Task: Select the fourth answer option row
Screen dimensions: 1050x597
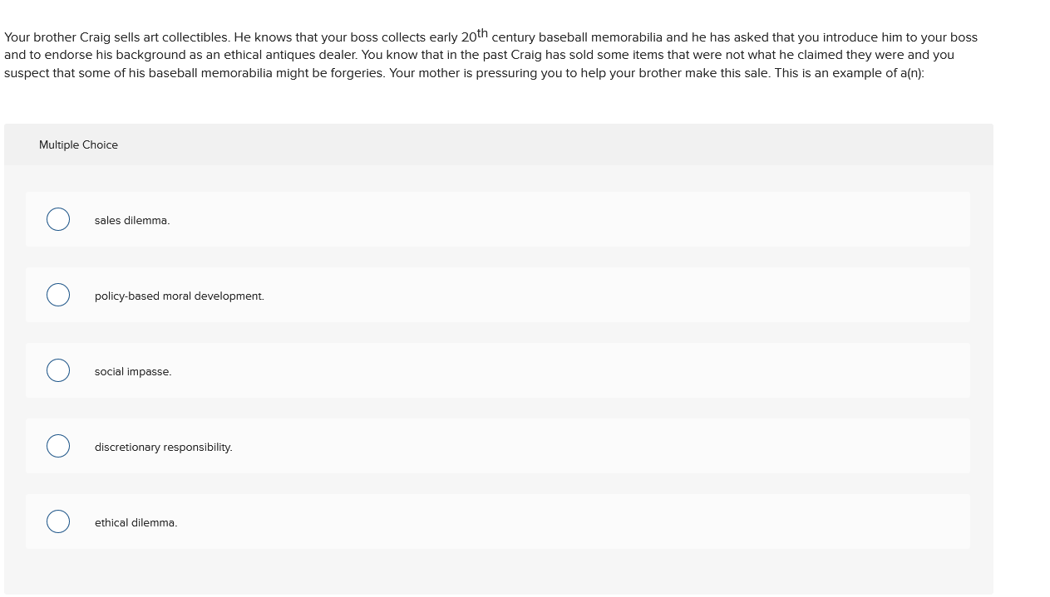Action: [x=498, y=446]
